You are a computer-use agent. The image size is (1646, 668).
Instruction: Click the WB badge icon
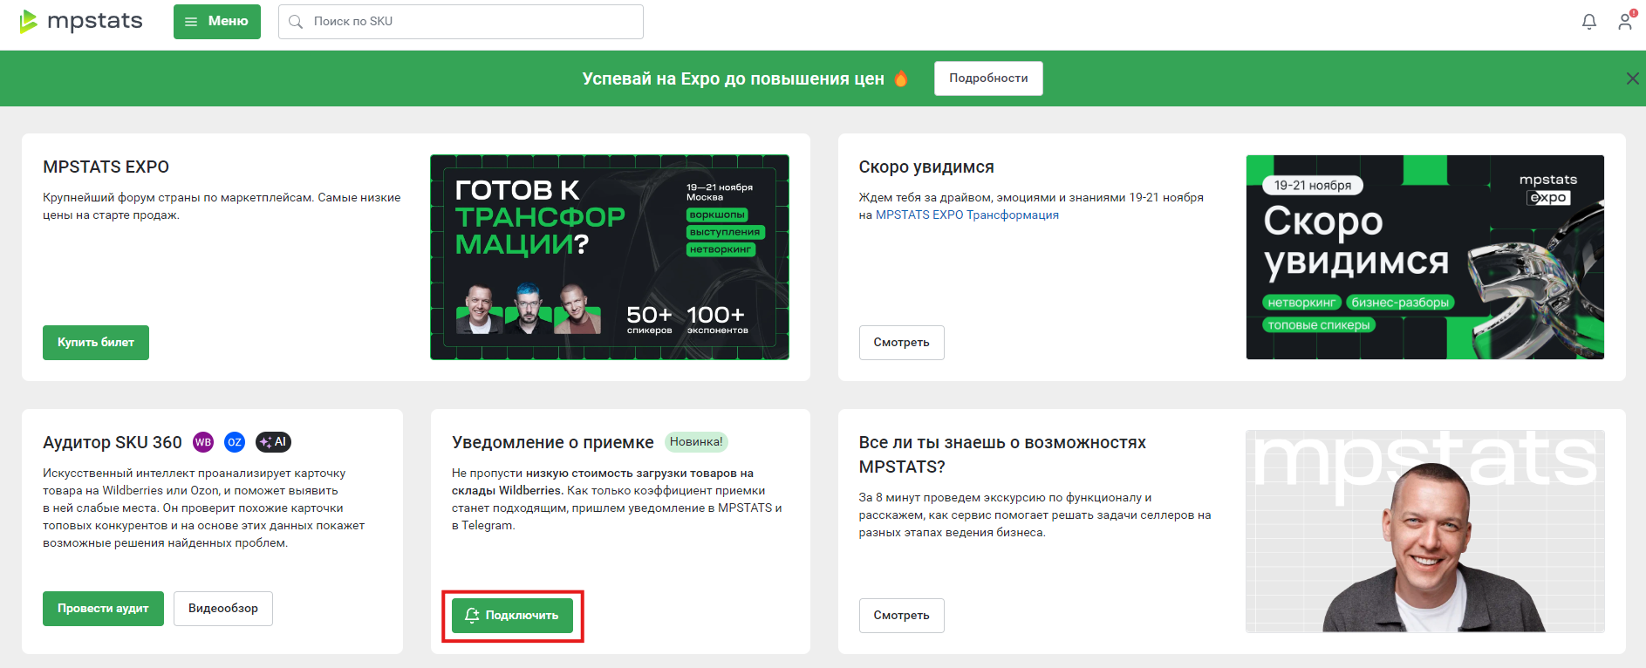(203, 442)
